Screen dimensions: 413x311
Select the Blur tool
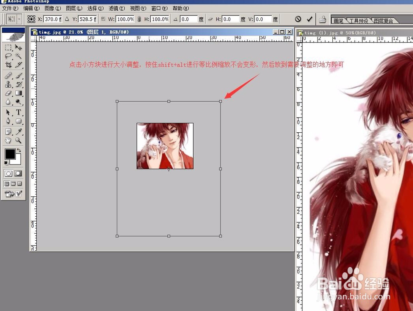pyautogui.click(x=8, y=102)
